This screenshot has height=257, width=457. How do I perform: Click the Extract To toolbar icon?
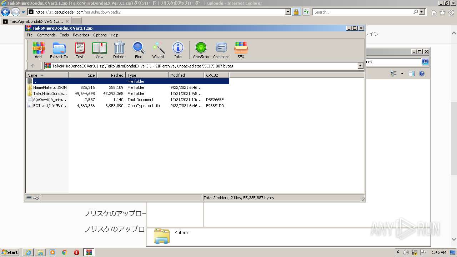[x=59, y=50]
